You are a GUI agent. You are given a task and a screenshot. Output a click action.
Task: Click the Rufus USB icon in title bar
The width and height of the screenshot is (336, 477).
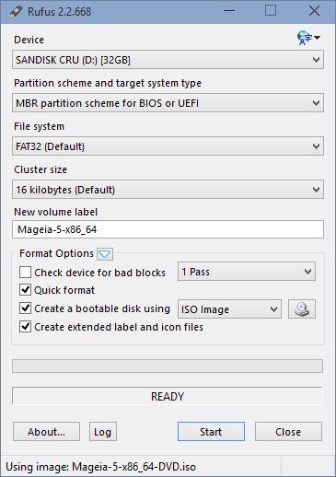coord(16,12)
